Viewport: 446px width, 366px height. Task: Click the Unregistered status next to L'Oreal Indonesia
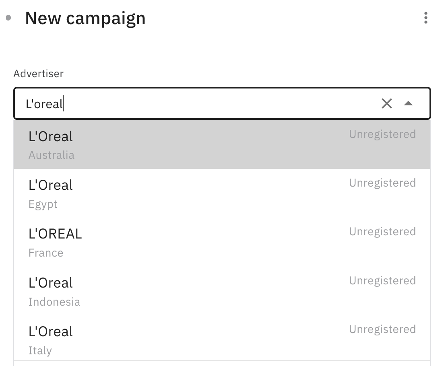[x=382, y=280]
